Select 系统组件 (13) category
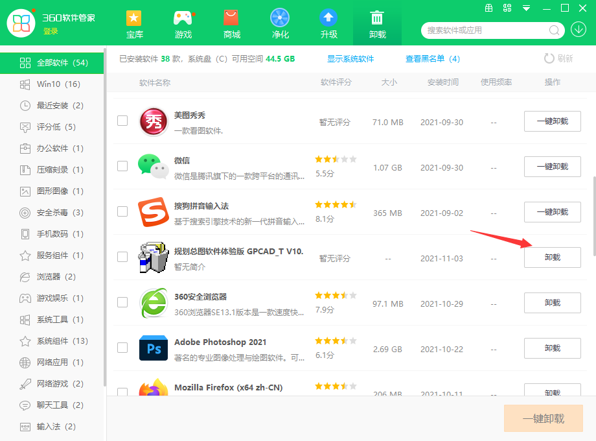596x441 pixels. pyautogui.click(x=52, y=341)
